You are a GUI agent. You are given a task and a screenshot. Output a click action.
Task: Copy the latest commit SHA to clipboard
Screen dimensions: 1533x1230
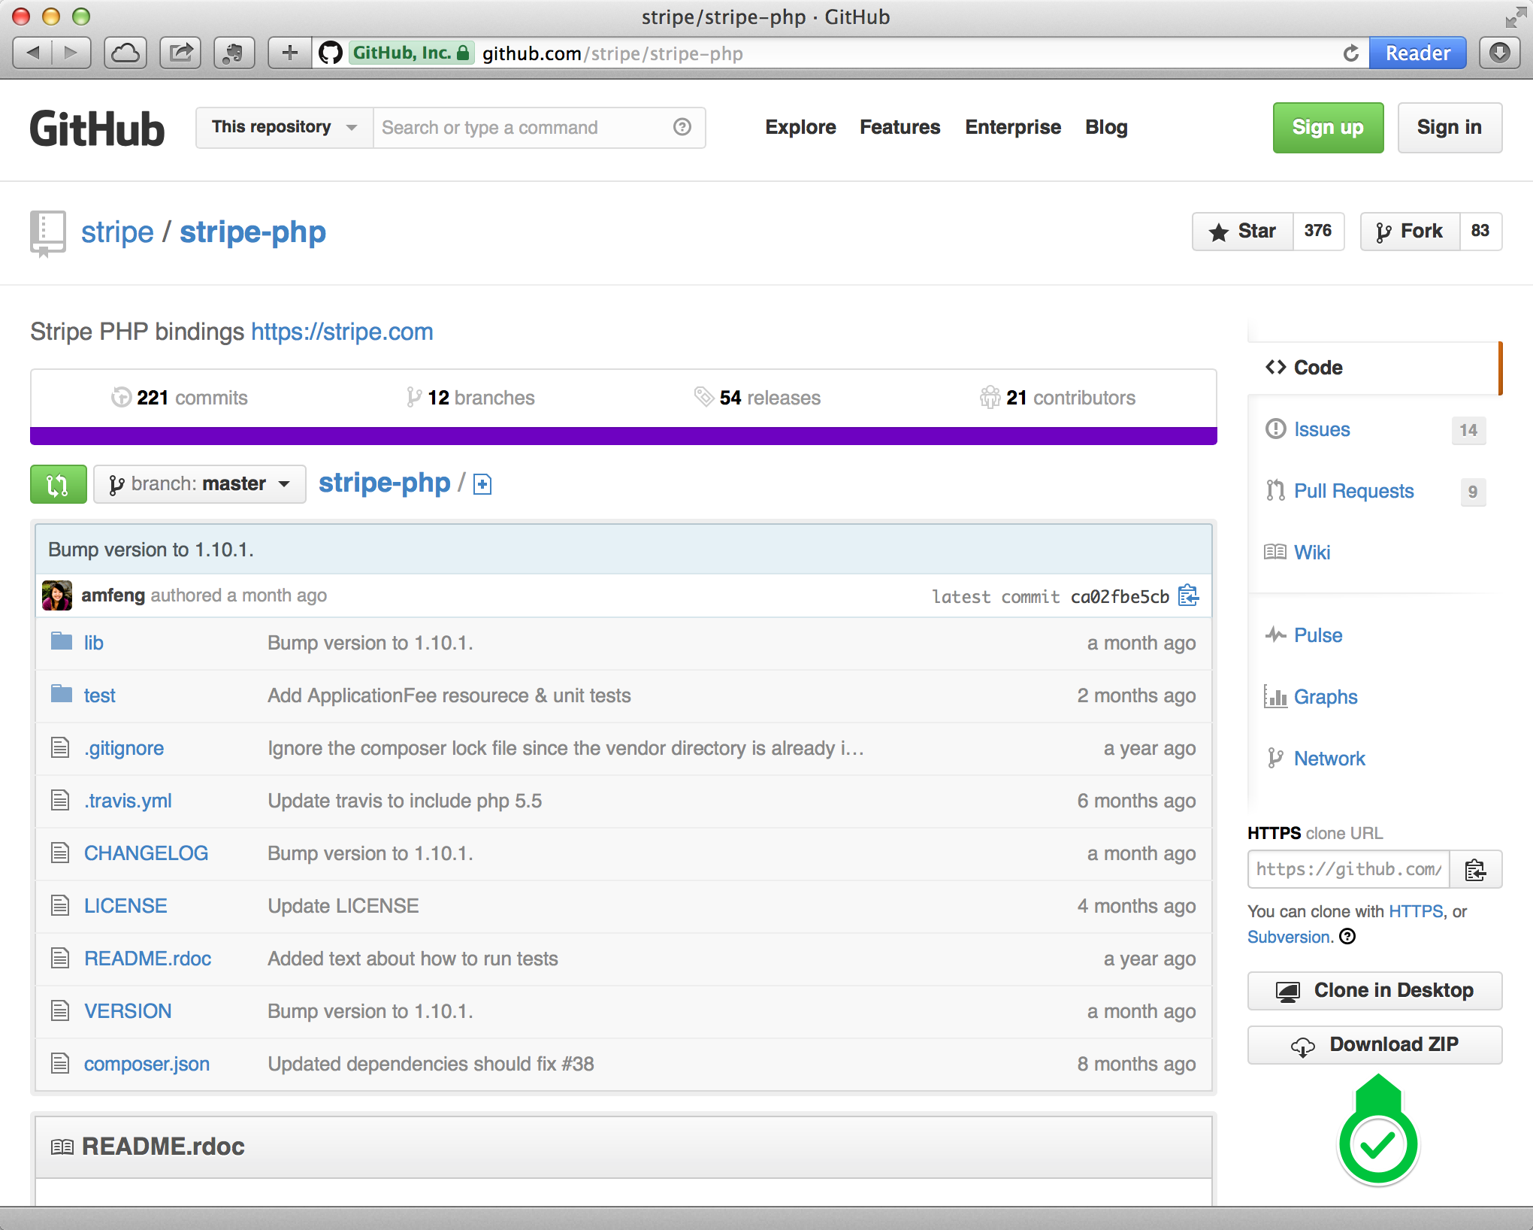(1188, 595)
